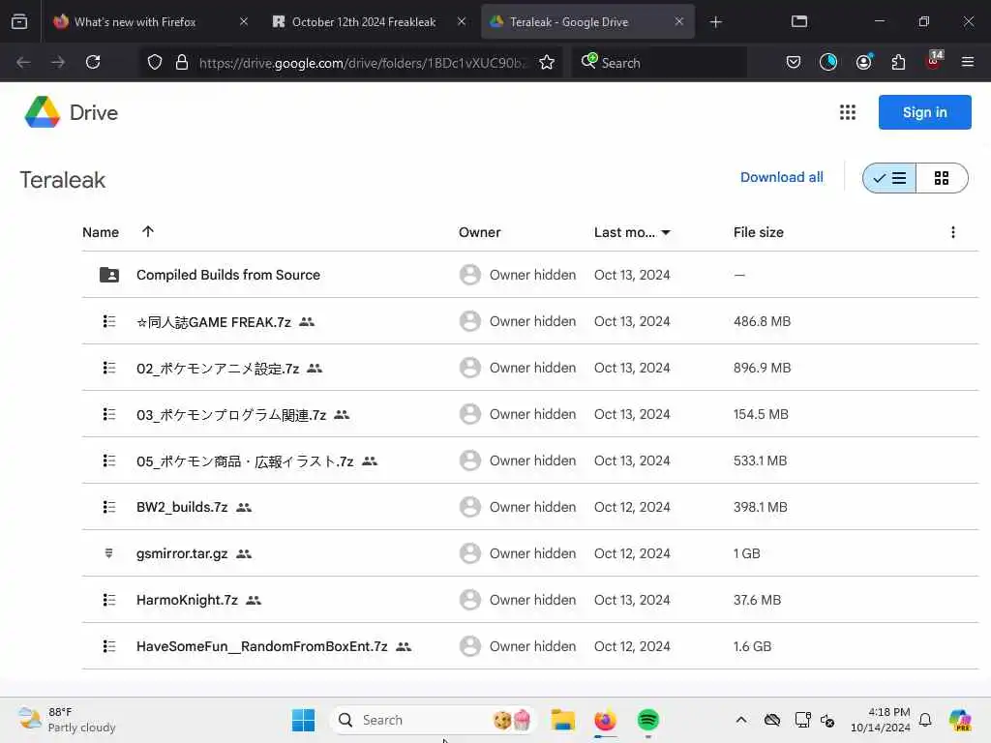The image size is (991, 743).
Task: Click the Firefox Search box
Action: click(x=659, y=63)
